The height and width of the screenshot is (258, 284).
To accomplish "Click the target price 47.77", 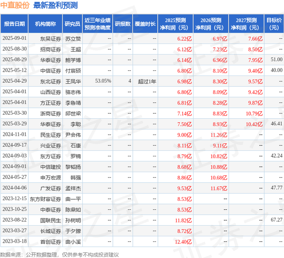I will coord(277,188).
